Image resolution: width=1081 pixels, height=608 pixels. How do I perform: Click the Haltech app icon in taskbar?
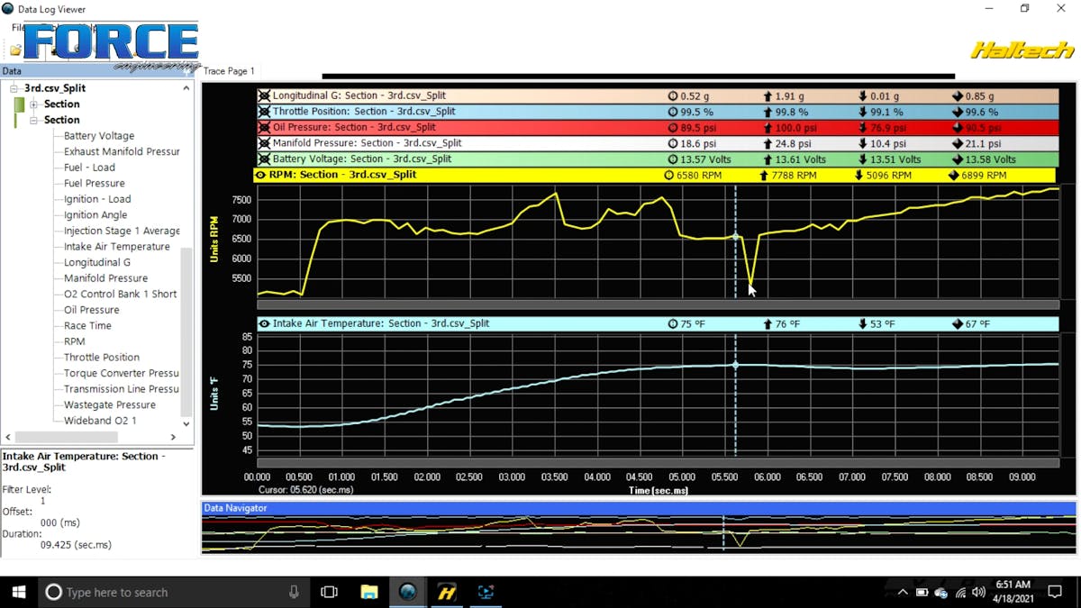coord(447,592)
